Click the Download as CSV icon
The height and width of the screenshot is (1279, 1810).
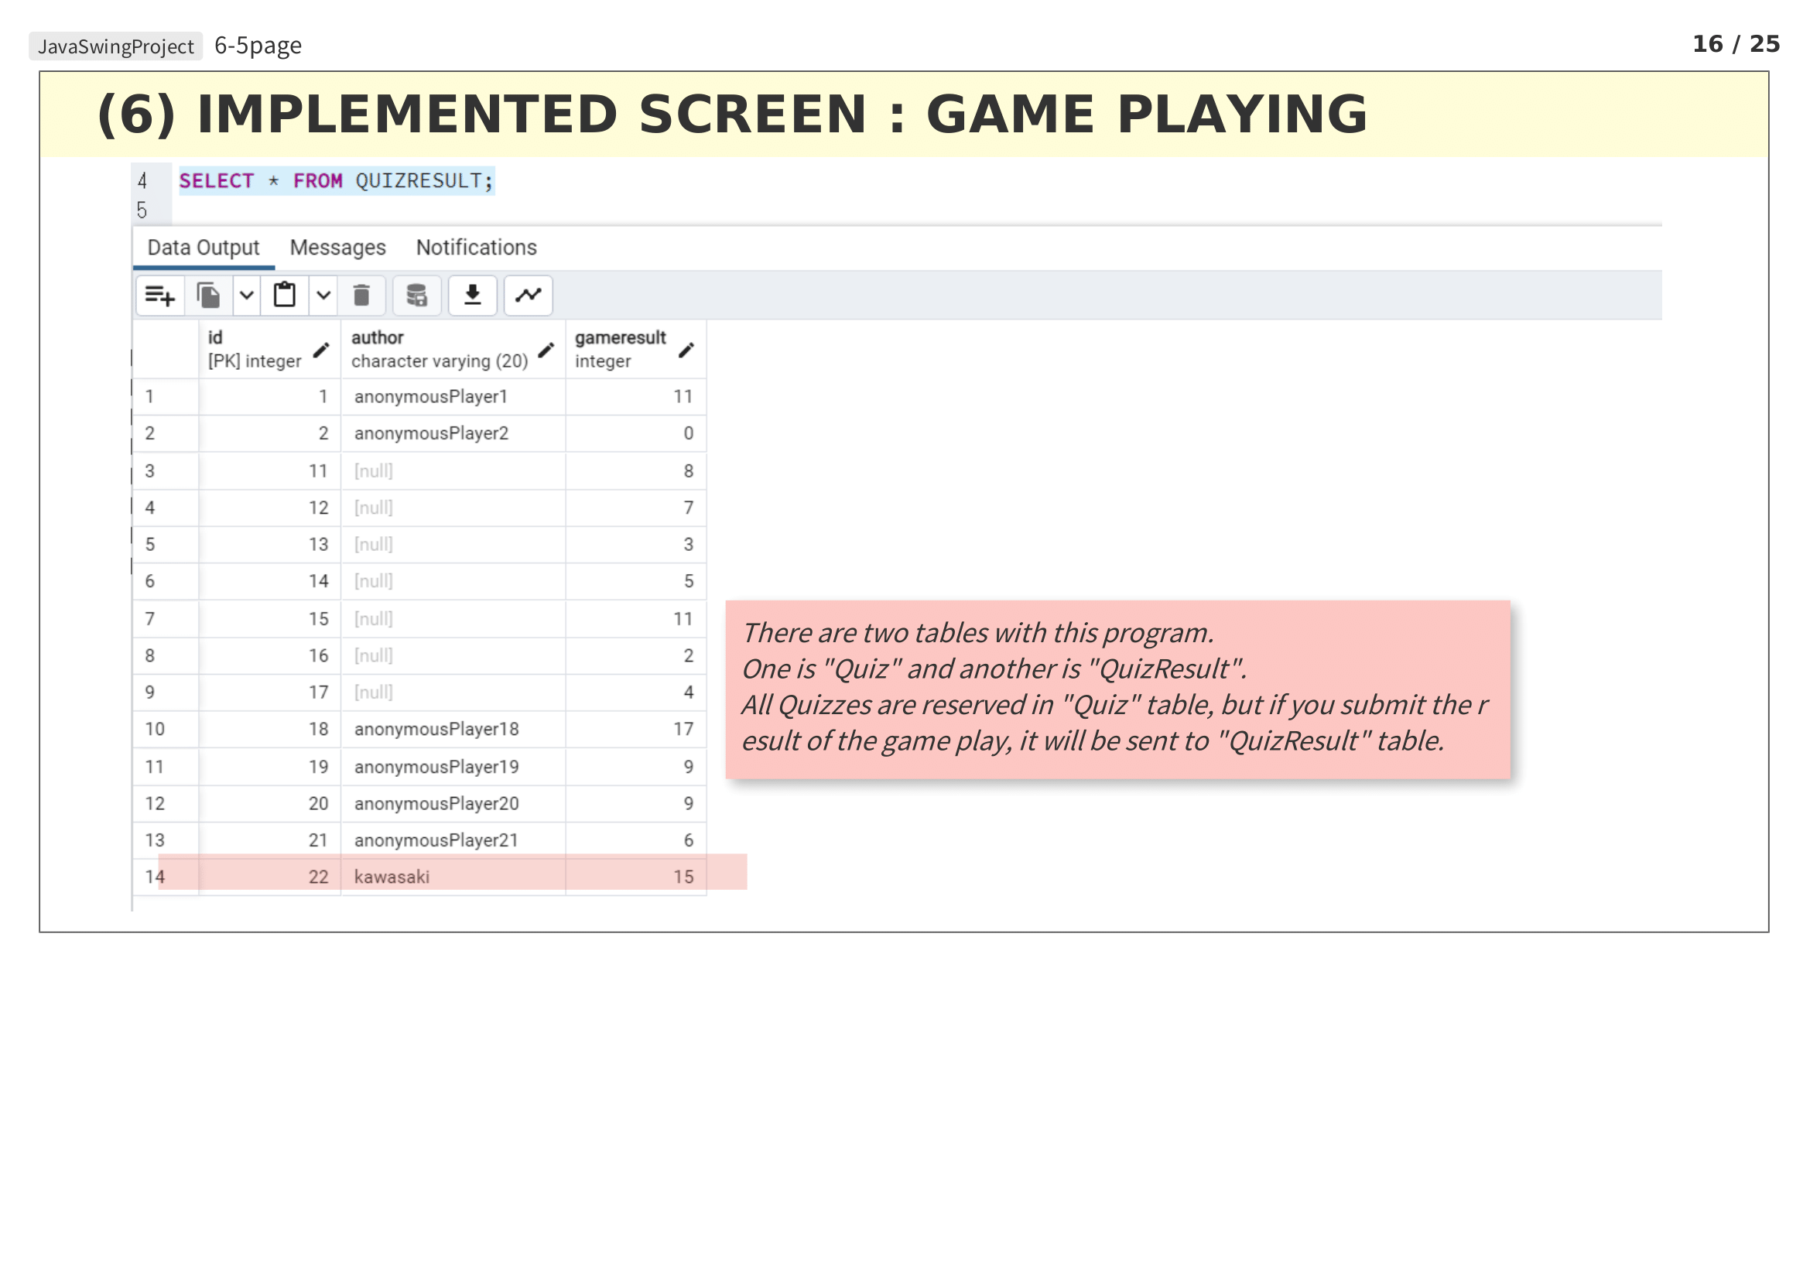coord(472,296)
